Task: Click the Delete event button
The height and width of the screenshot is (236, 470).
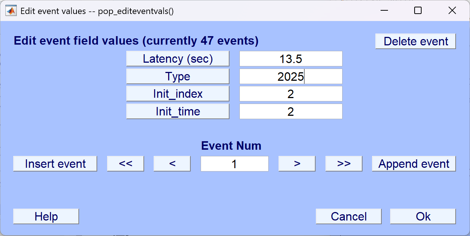Action: 416,41
